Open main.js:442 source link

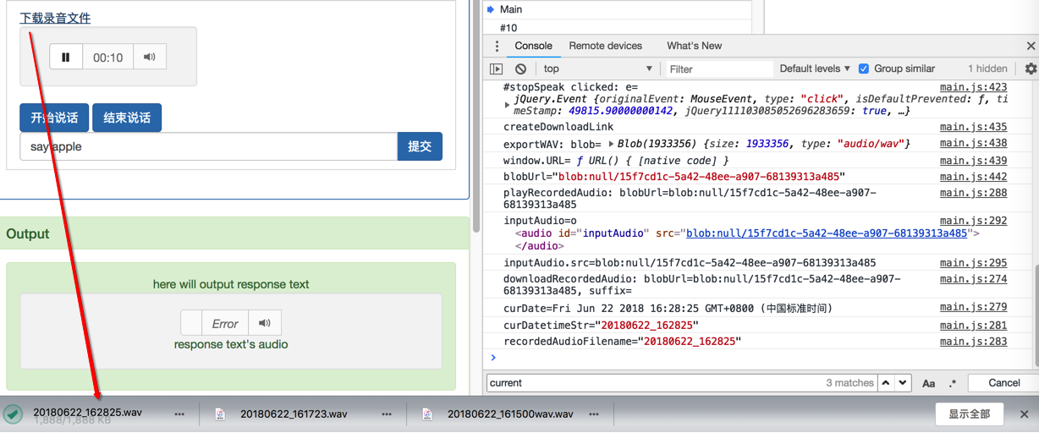point(973,177)
